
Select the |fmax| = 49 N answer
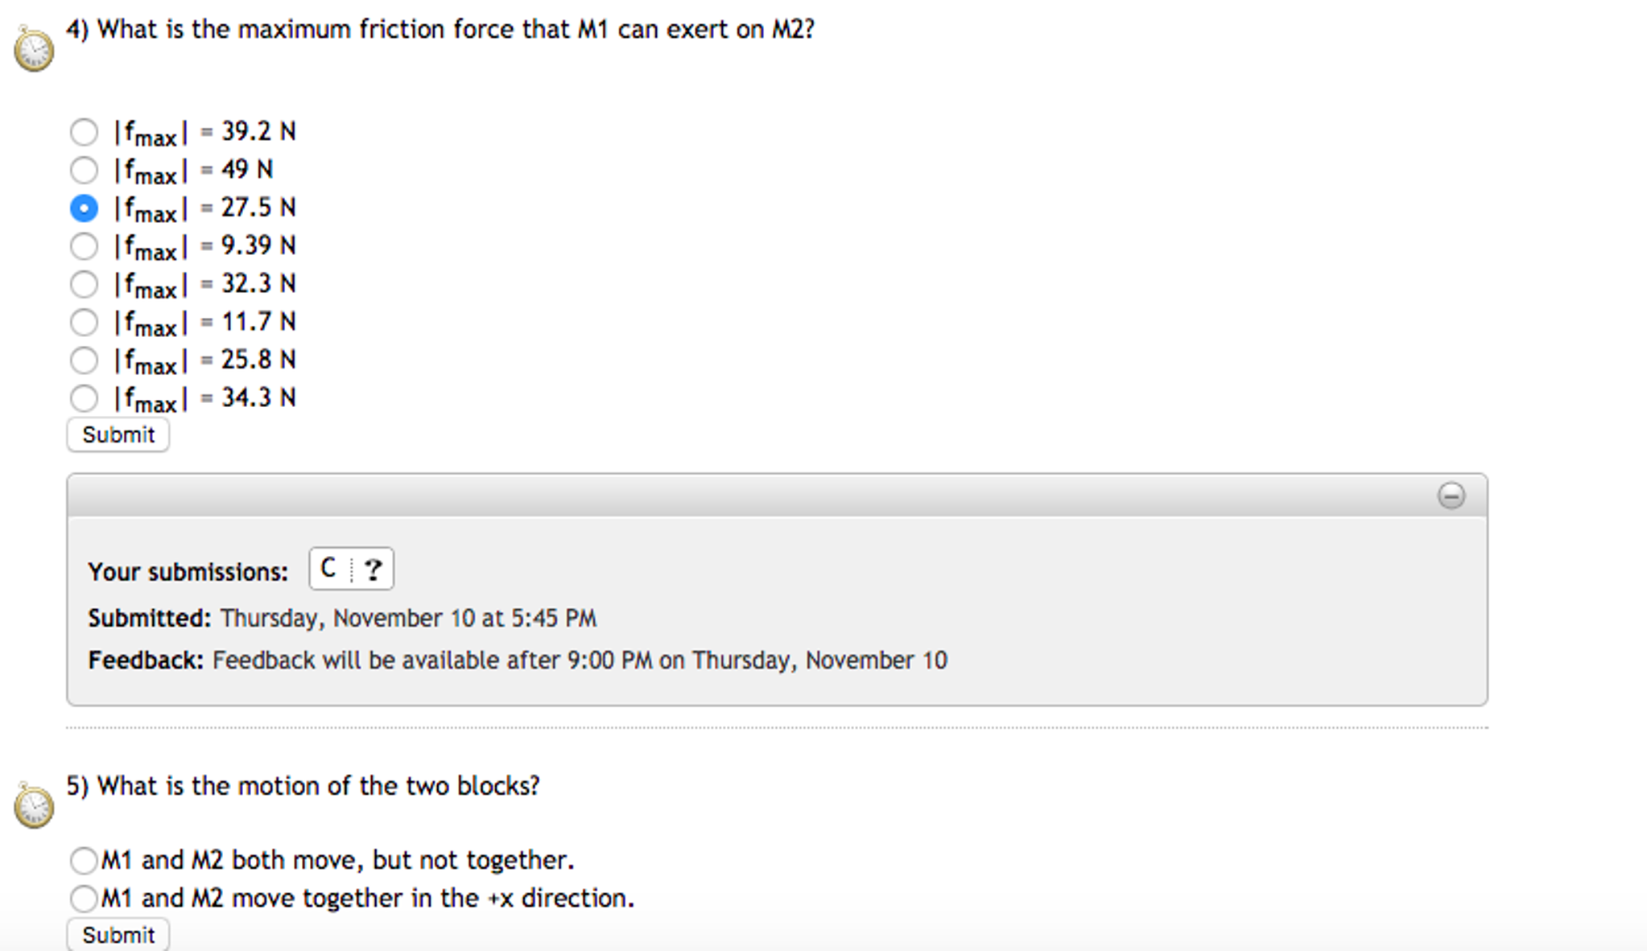pyautogui.click(x=84, y=170)
